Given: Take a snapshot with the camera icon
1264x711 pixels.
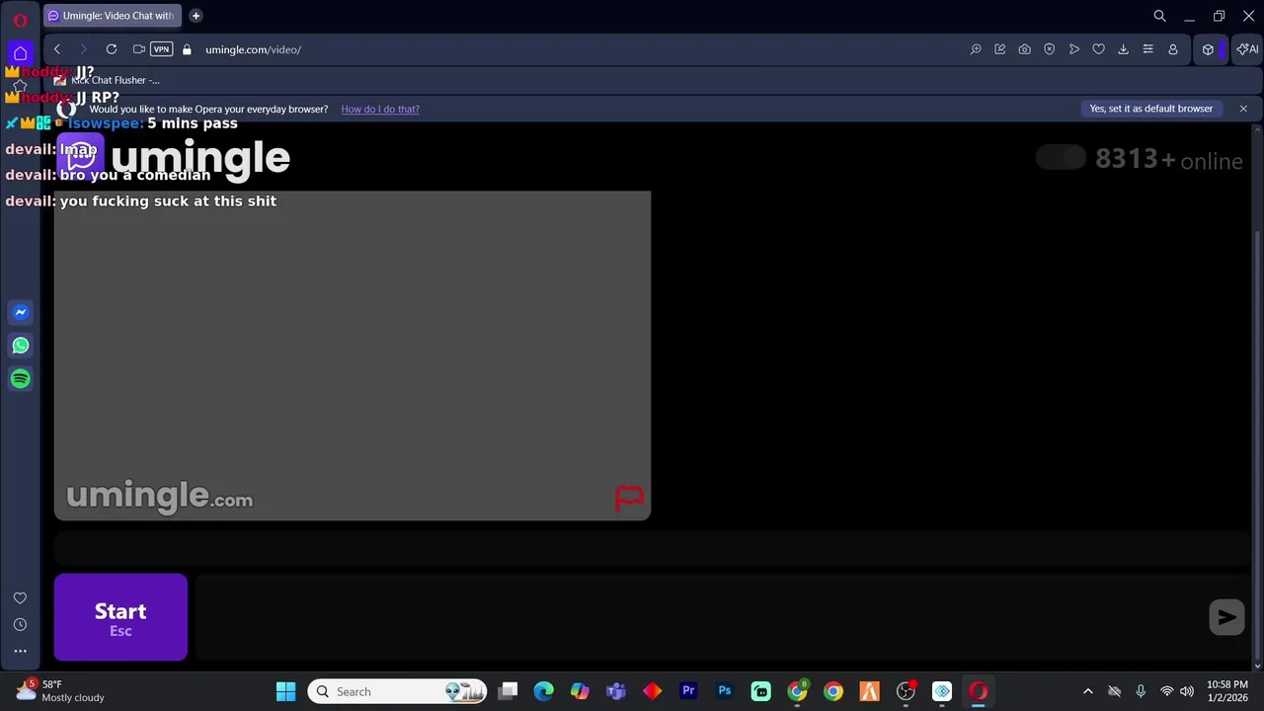Looking at the screenshot, I should tap(1025, 49).
